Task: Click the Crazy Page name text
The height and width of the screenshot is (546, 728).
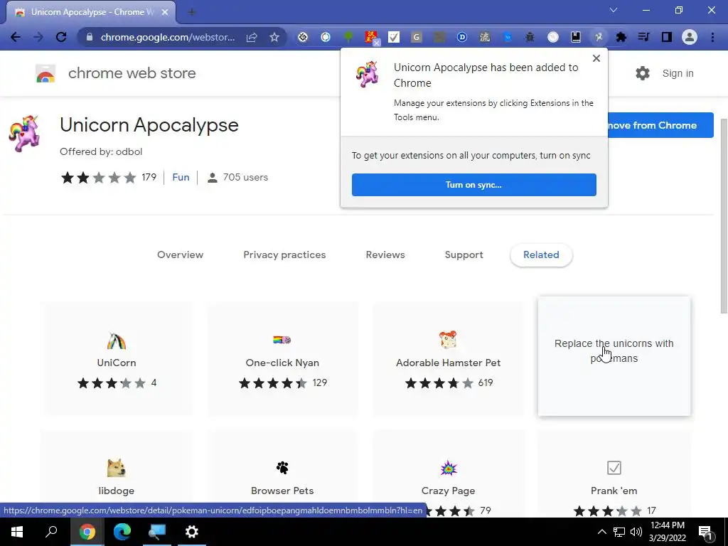Action: (448, 491)
